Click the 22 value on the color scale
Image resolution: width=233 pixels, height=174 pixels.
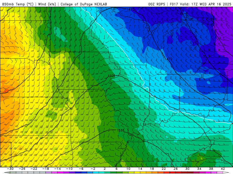tap(164, 169)
